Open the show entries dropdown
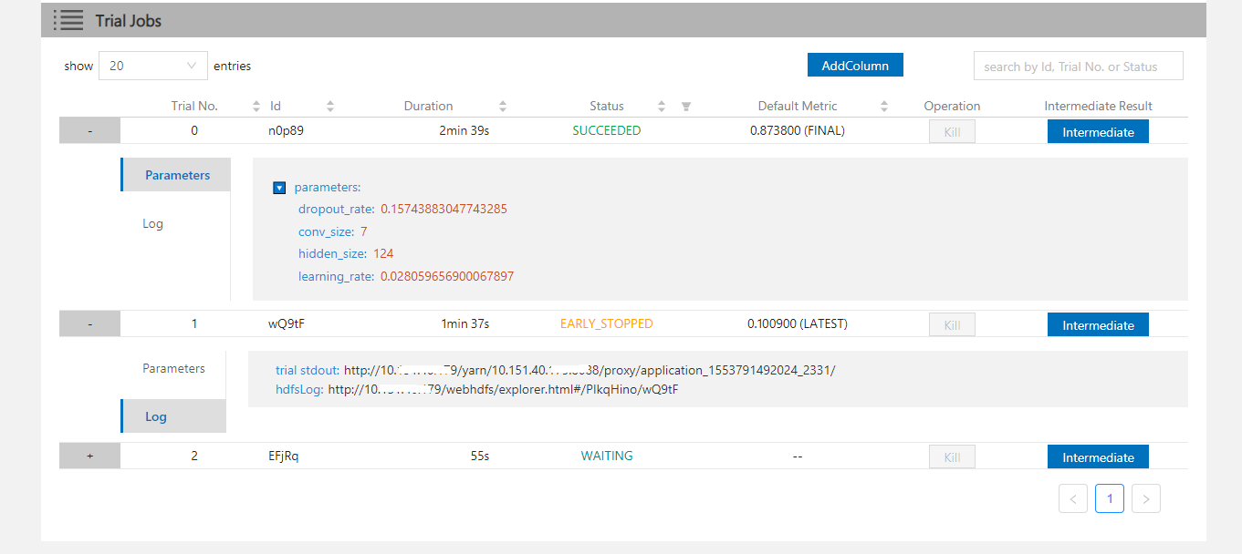Image resolution: width=1242 pixels, height=554 pixels. click(152, 66)
